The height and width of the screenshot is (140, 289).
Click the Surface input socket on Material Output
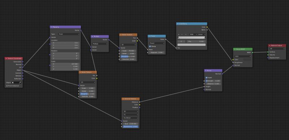[268, 52]
